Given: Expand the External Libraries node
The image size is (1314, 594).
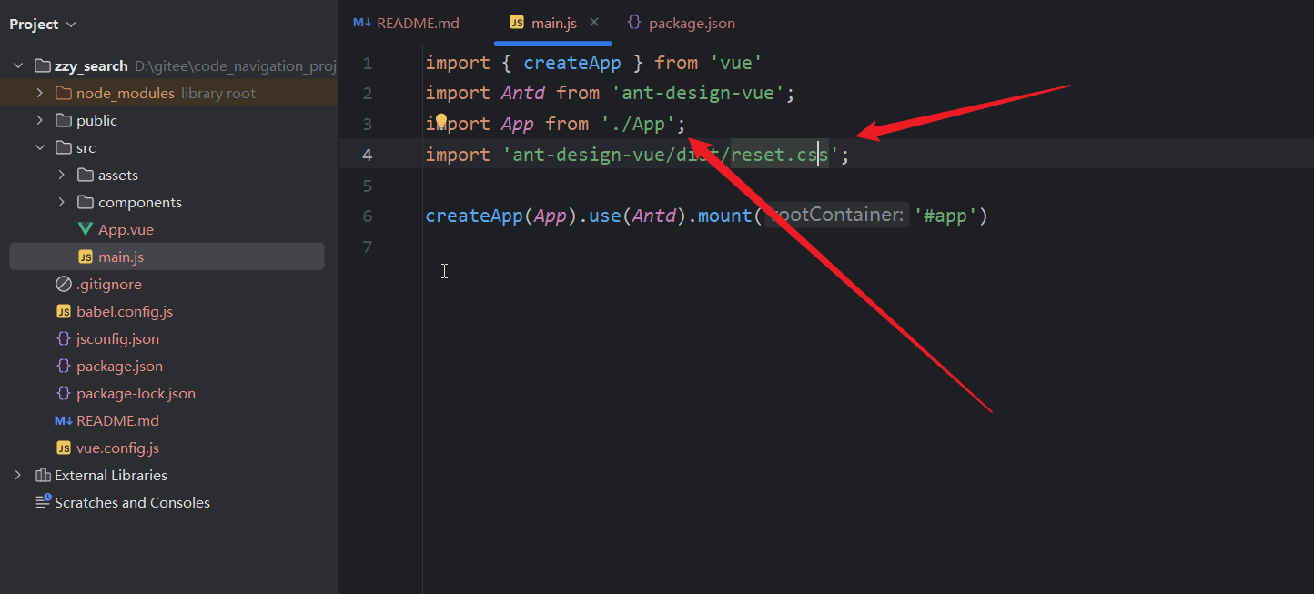Looking at the screenshot, I should coord(17,475).
